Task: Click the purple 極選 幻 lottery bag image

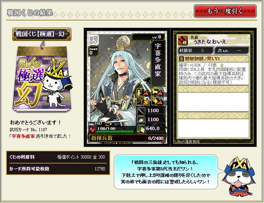Action: [x=42, y=77]
